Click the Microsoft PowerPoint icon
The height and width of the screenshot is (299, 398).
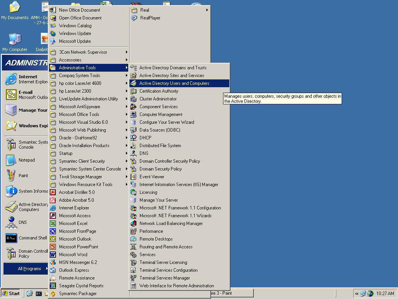coord(53,247)
